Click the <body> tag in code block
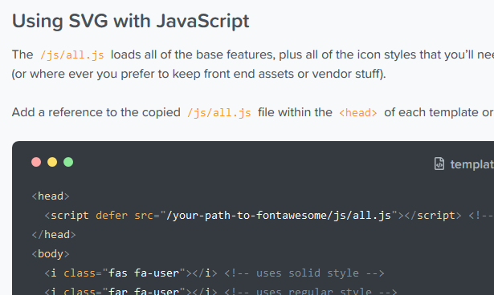The width and height of the screenshot is (494, 295). tap(51, 254)
